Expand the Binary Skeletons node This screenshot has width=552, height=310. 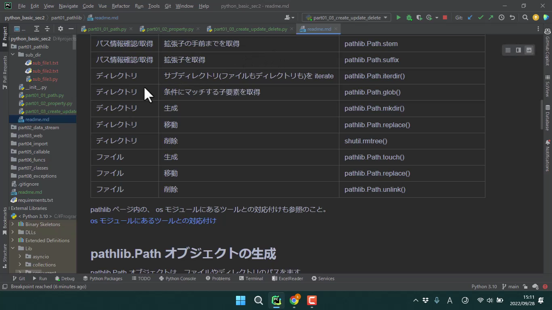pos(13,224)
